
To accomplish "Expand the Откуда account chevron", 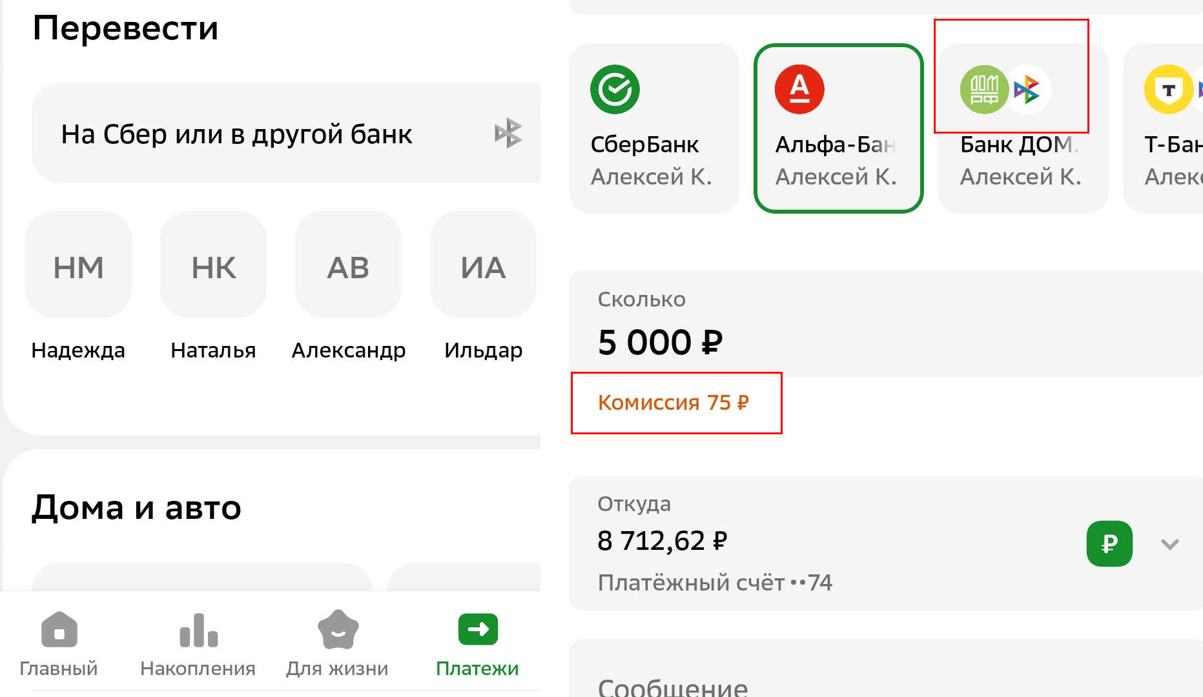I will tap(1169, 544).
